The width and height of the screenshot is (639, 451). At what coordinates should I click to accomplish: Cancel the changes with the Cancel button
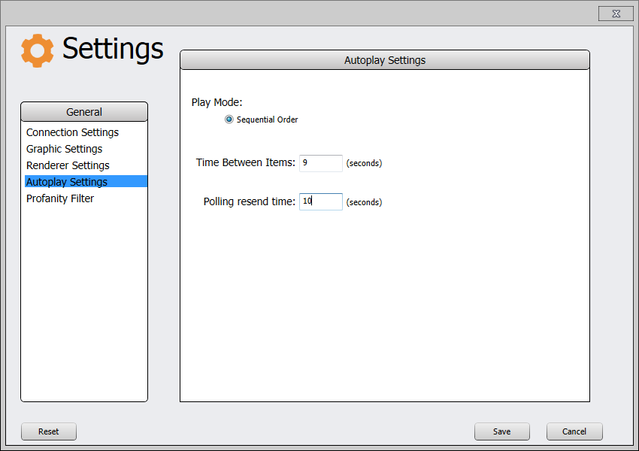pyautogui.click(x=574, y=431)
